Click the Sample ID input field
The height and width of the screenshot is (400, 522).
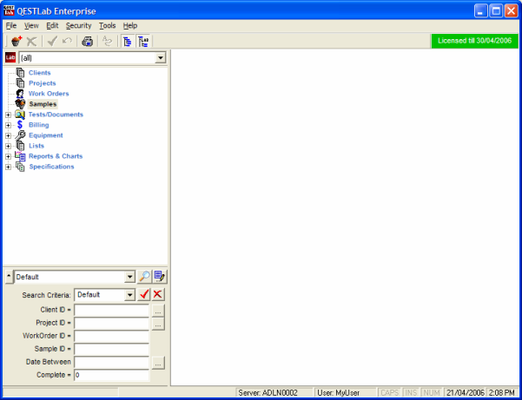(111, 349)
